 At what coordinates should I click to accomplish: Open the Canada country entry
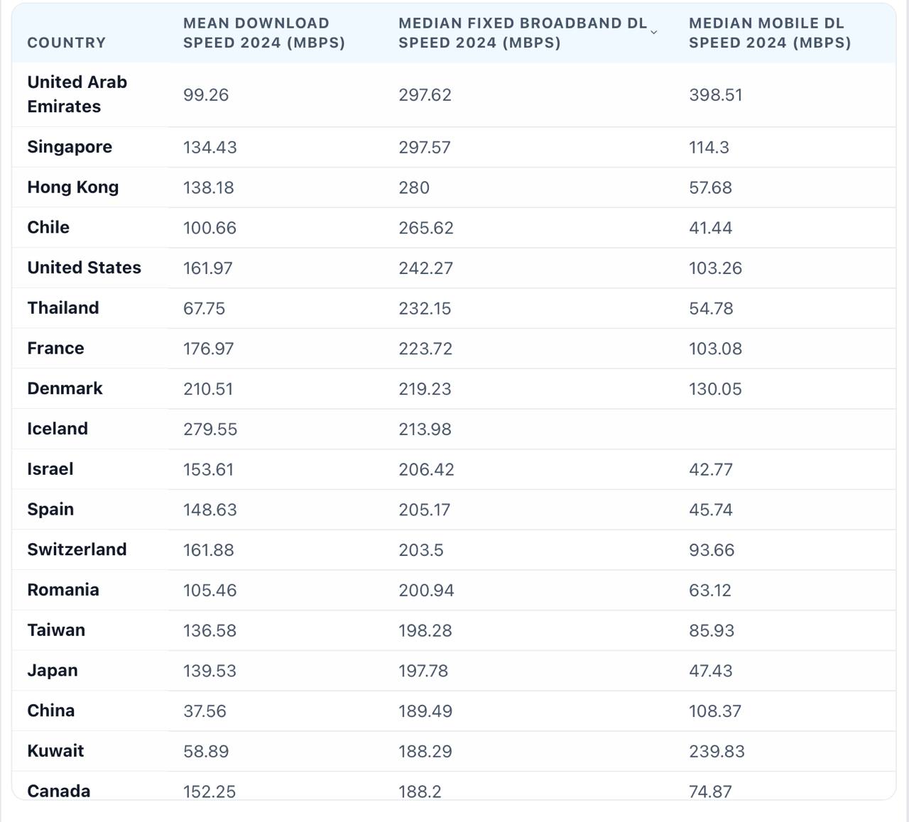coord(58,790)
